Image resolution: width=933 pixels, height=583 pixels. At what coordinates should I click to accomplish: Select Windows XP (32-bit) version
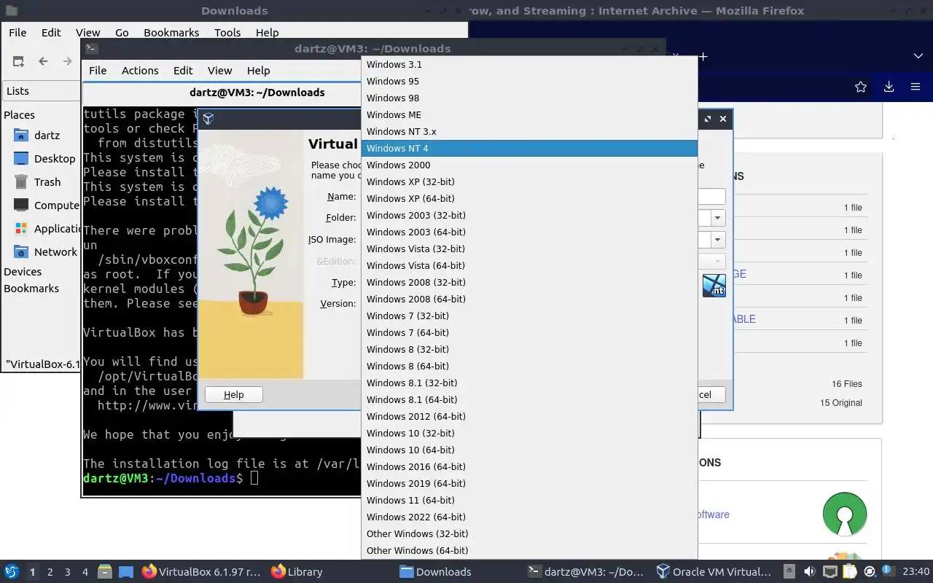[x=529, y=181]
